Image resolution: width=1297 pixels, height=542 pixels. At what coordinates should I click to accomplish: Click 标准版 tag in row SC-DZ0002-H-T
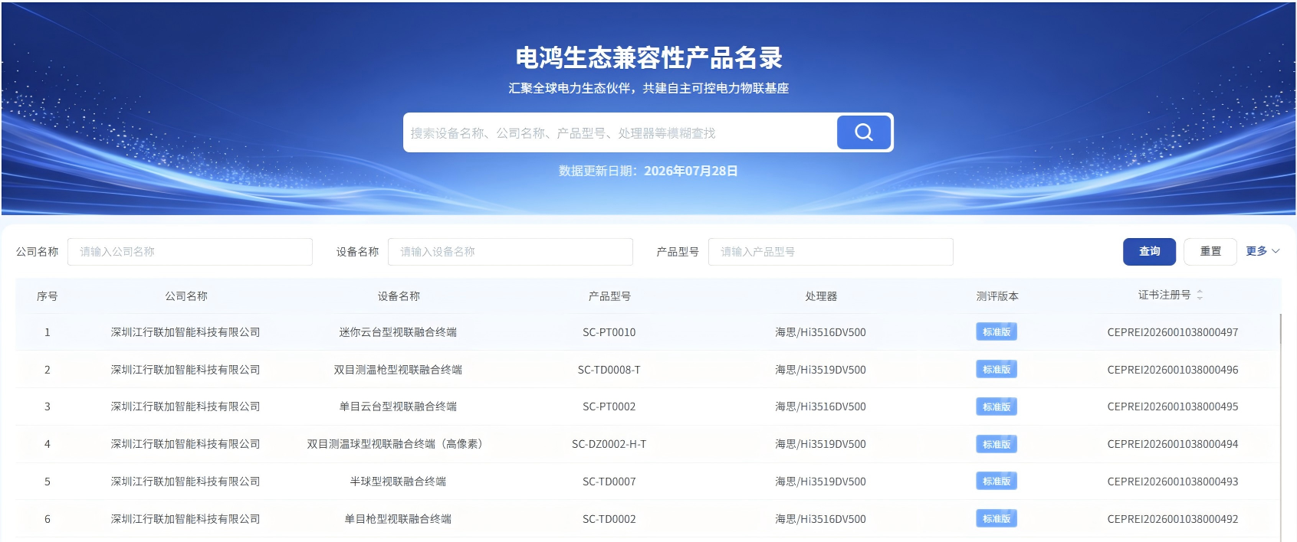[997, 444]
